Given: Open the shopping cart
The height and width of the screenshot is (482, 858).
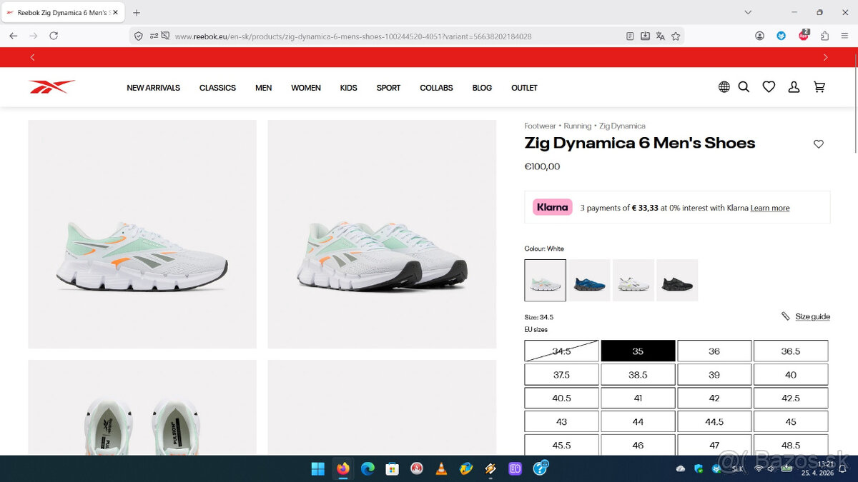Looking at the screenshot, I should click(819, 87).
